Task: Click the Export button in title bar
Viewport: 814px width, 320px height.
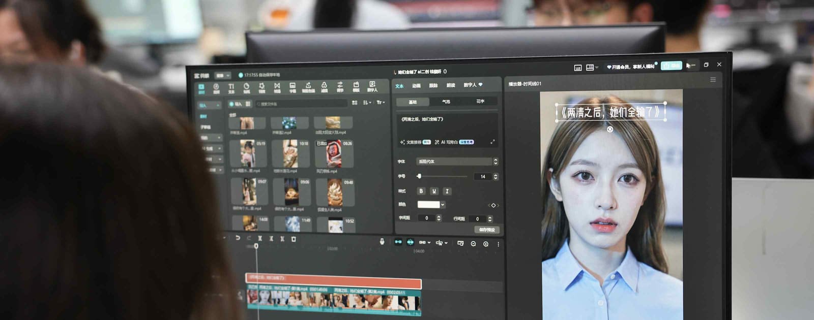Action: [x=671, y=66]
